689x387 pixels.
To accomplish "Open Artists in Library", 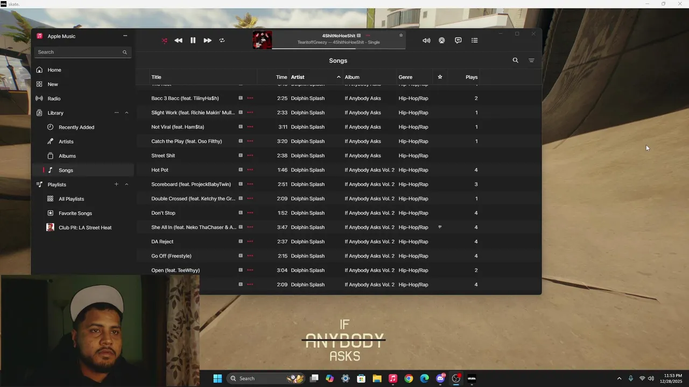I will pyautogui.click(x=66, y=141).
